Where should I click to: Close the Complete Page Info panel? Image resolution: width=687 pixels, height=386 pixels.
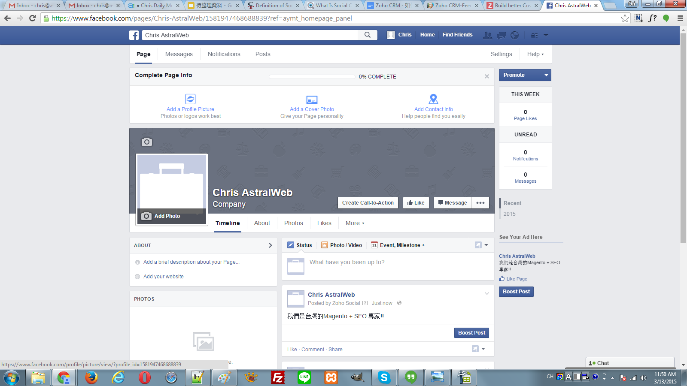[487, 76]
